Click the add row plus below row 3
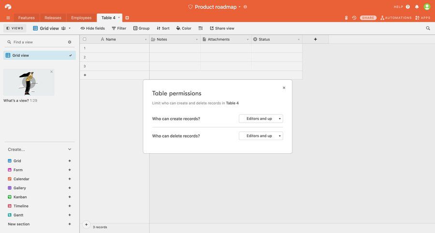The width and height of the screenshot is (435, 233). (x=85, y=75)
